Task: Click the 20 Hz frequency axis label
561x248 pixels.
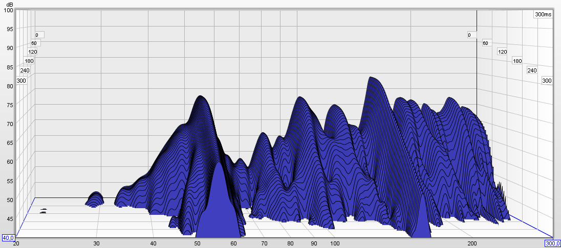Action: (x=16, y=243)
